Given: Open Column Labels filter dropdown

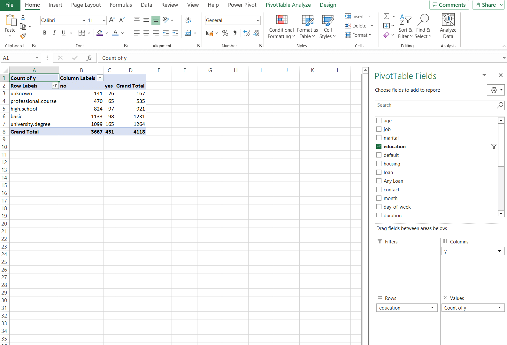Looking at the screenshot, I should coord(100,78).
